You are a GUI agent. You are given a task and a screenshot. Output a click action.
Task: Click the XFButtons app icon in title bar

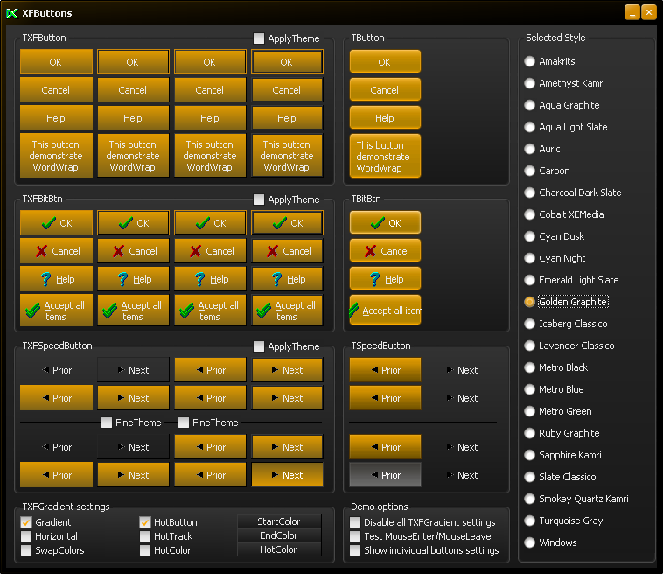click(x=12, y=13)
